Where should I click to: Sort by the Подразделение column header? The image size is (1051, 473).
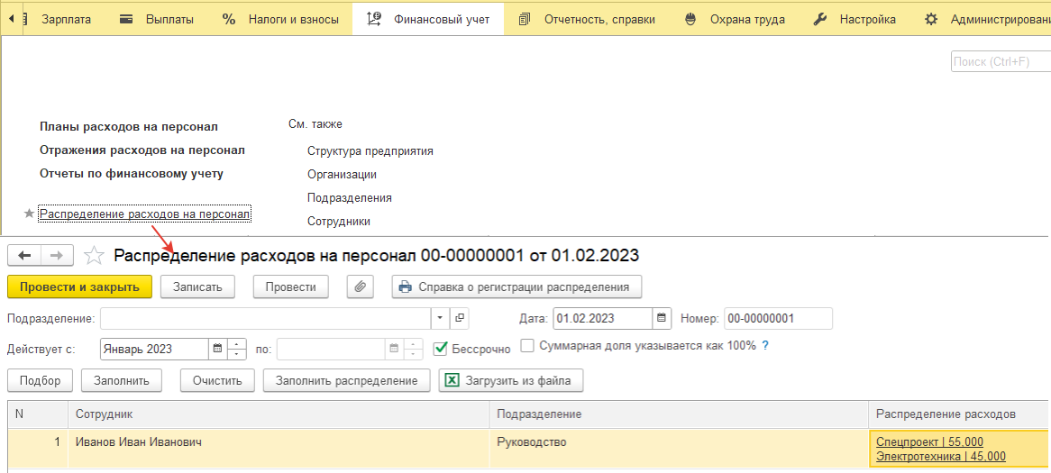[679, 414]
